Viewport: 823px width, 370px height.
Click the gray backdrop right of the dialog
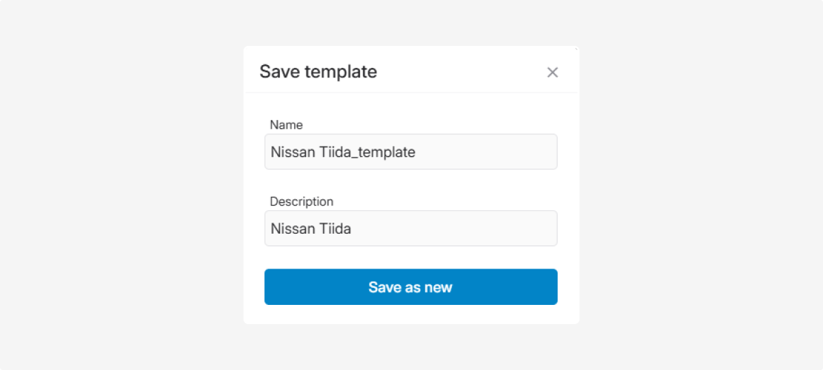click(x=700, y=185)
